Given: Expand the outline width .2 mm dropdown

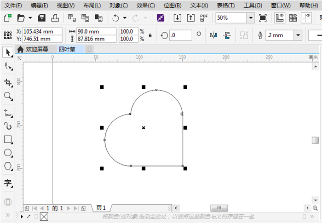Looking at the screenshot, I should [x=298, y=35].
